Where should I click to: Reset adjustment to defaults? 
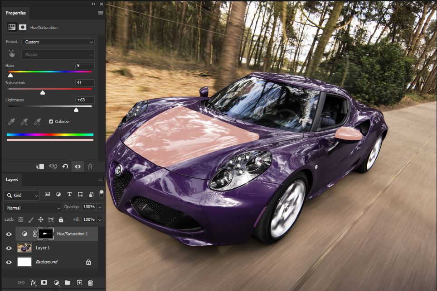65,167
